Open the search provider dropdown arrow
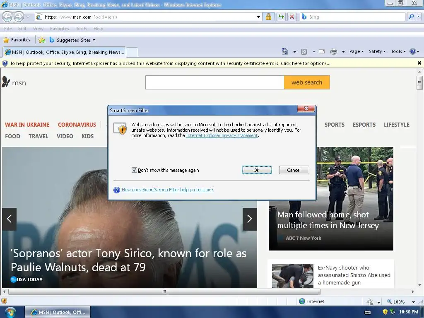Screen dimensions: 424x318 pyautogui.click(x=418, y=17)
